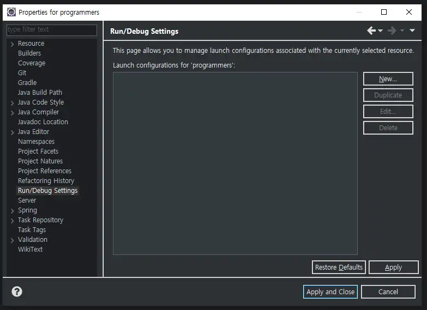Viewport: 427px width, 310px height.
Task: Select Project Facets in the tree
Action: pyautogui.click(x=38, y=151)
